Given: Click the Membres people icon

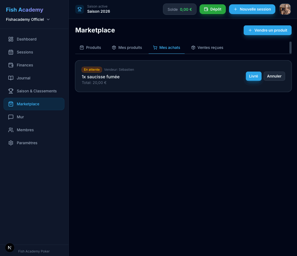Looking at the screenshot, I should click(11, 130).
